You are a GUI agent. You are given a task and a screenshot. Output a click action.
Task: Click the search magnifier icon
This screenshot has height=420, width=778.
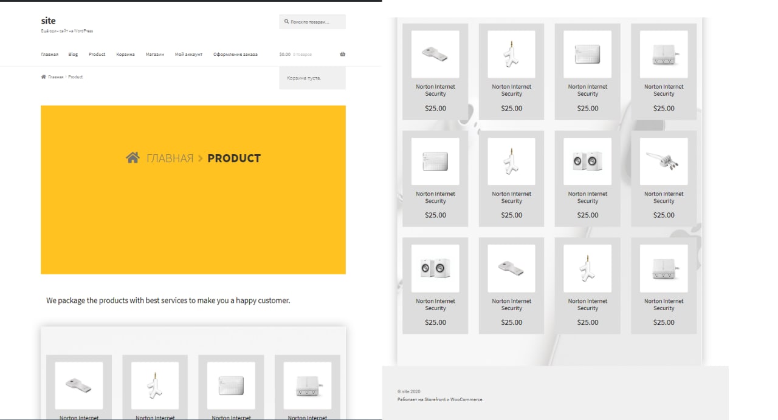tap(286, 22)
